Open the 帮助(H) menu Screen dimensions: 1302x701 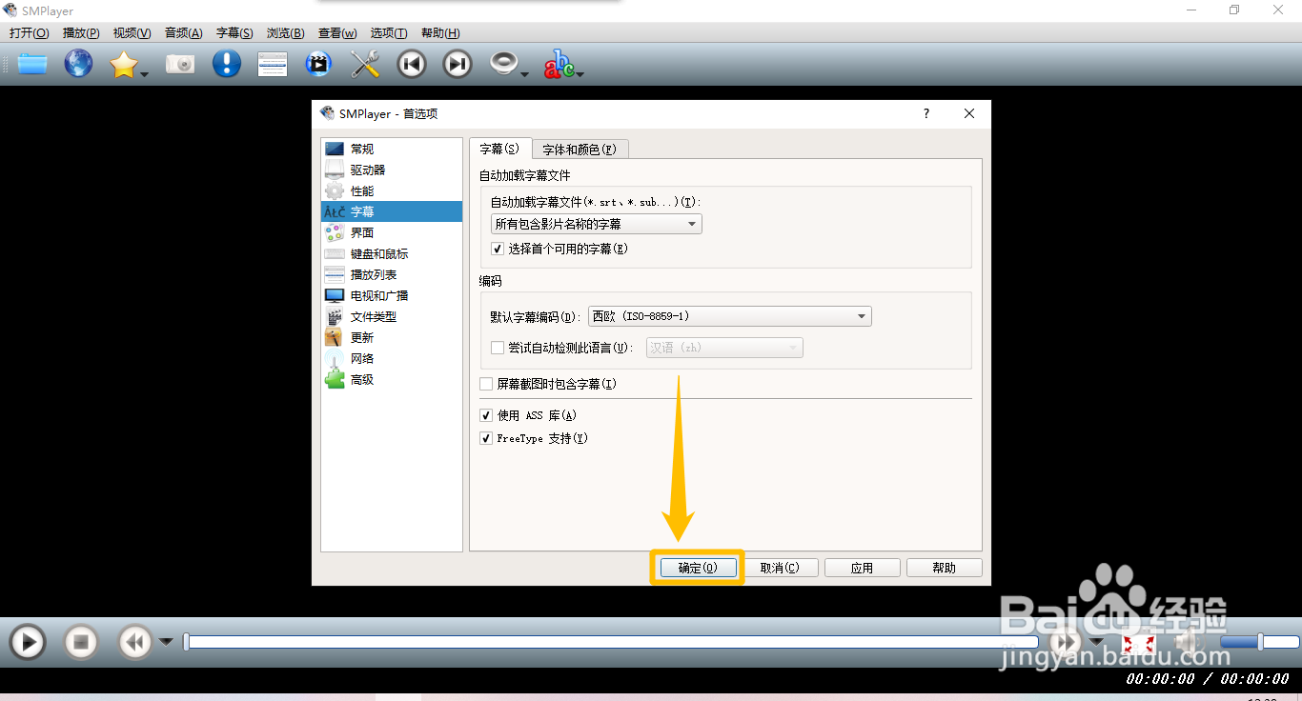440,33
